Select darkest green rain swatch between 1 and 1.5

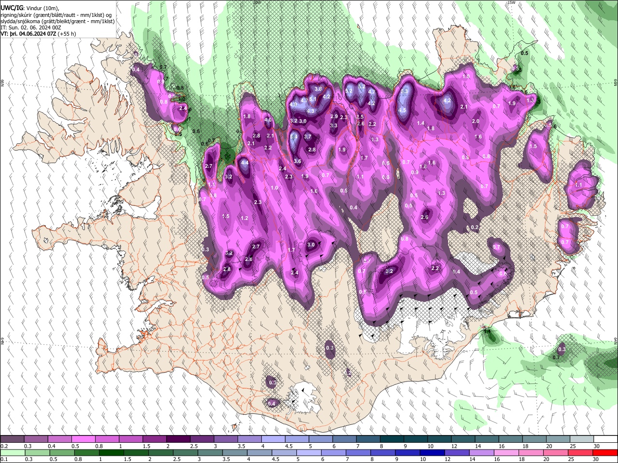pyautogui.click(x=111, y=452)
